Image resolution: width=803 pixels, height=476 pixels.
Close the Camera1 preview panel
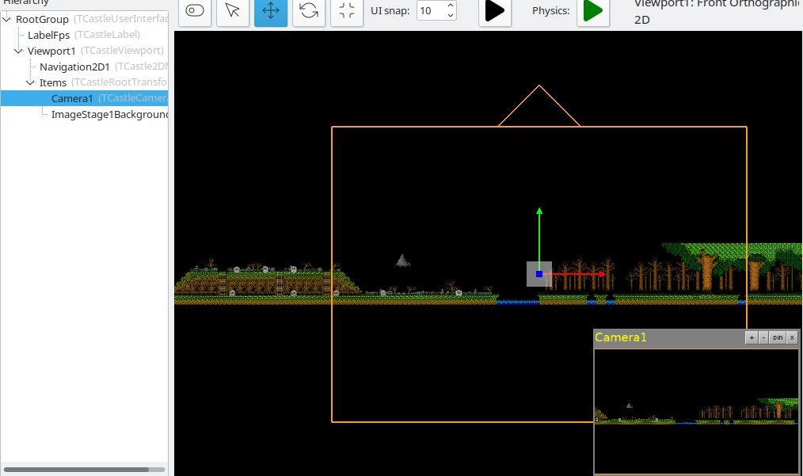coord(792,337)
